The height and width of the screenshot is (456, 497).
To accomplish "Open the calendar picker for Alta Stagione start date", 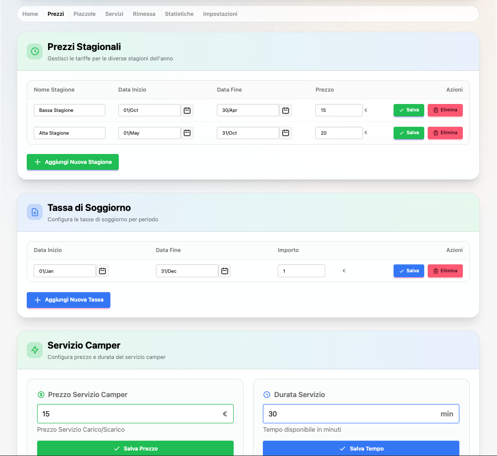I will 187,133.
